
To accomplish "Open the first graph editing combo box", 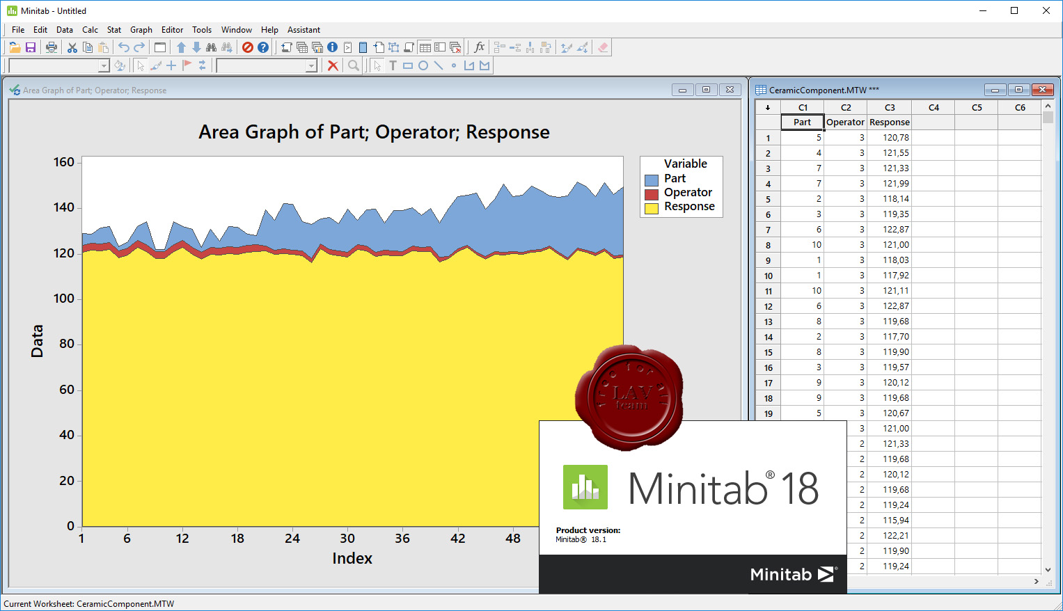I will pos(59,65).
